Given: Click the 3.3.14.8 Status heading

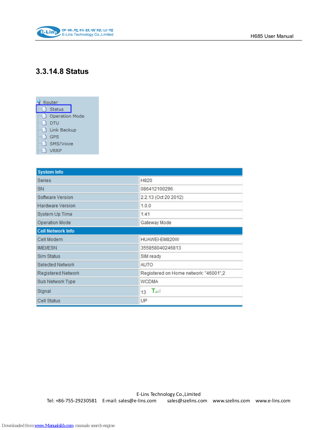Looking at the screenshot, I should pyautogui.click(x=62, y=71).
